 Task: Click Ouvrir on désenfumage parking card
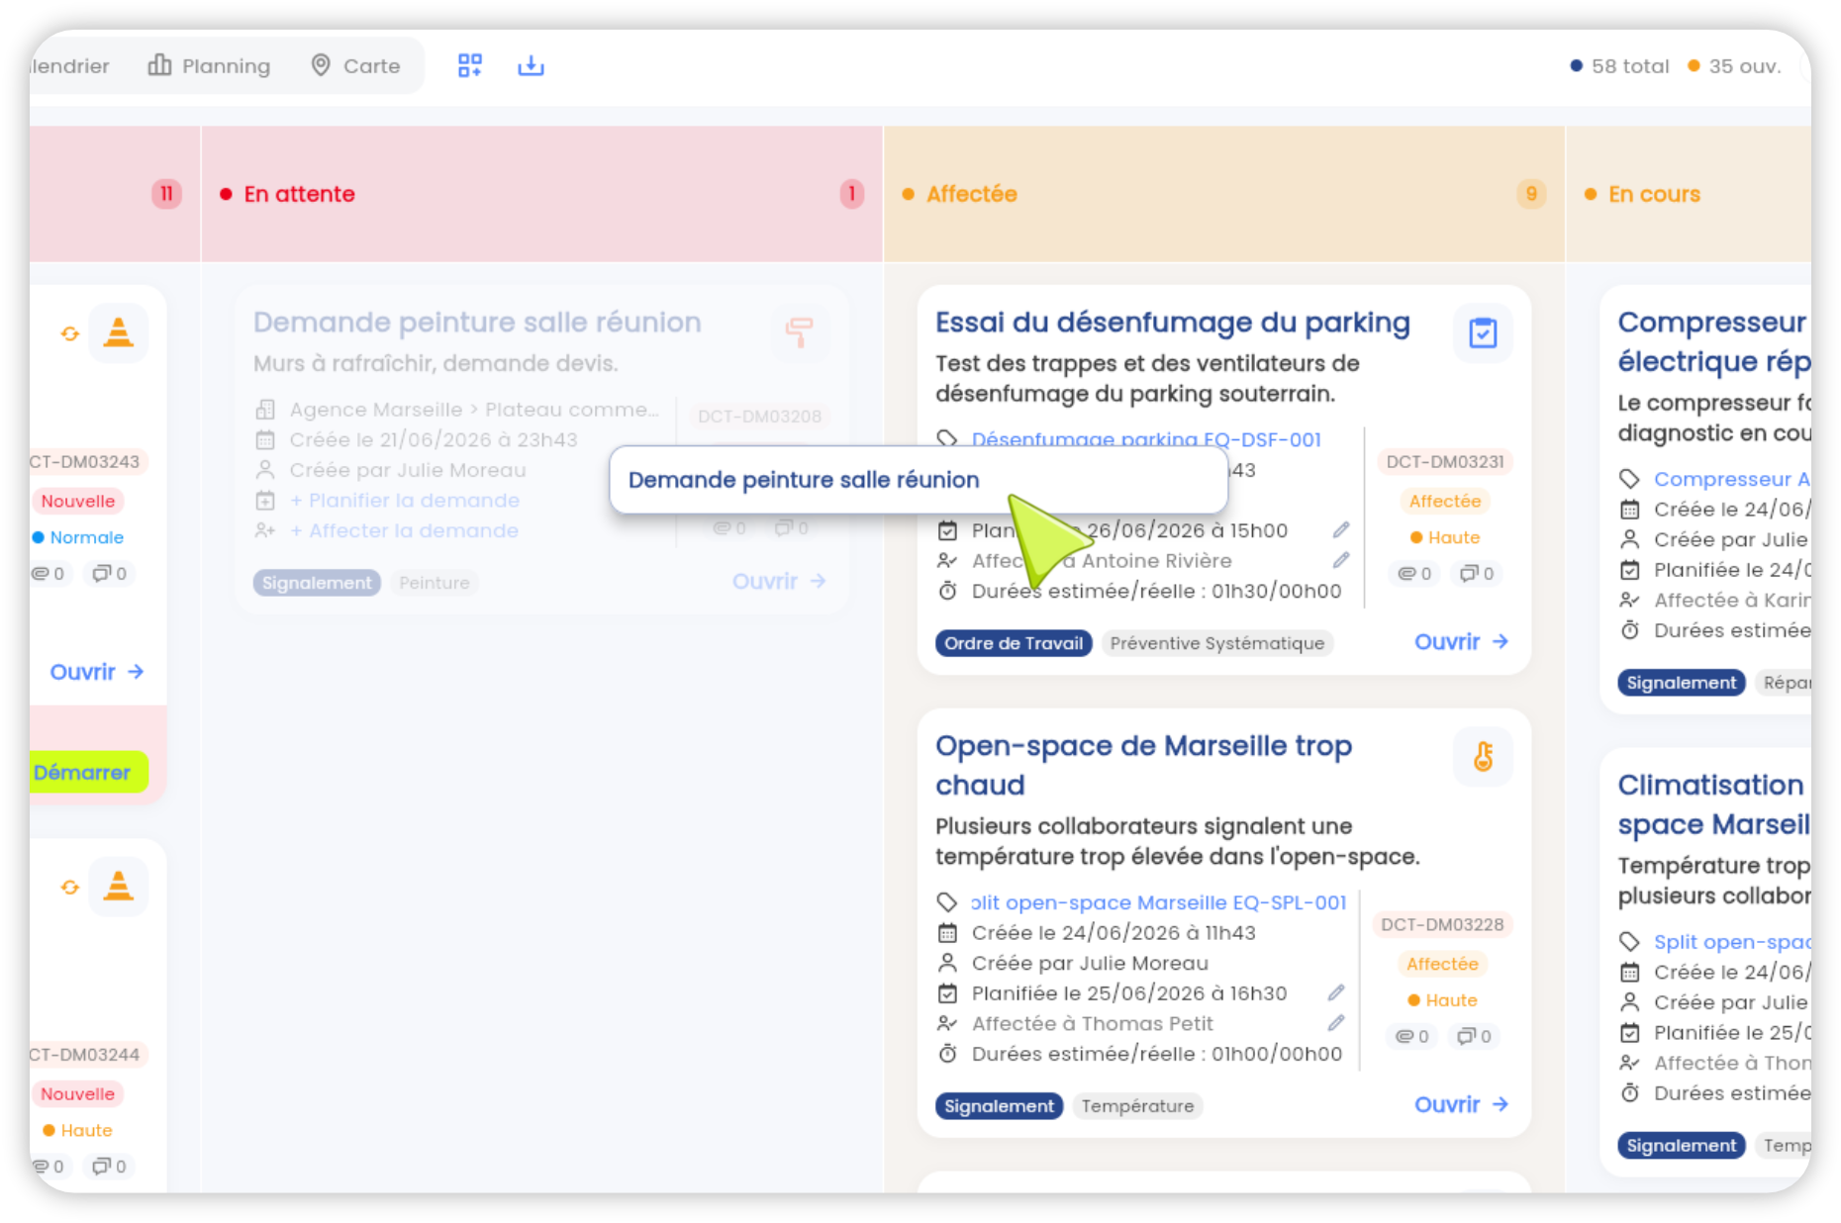[1461, 642]
